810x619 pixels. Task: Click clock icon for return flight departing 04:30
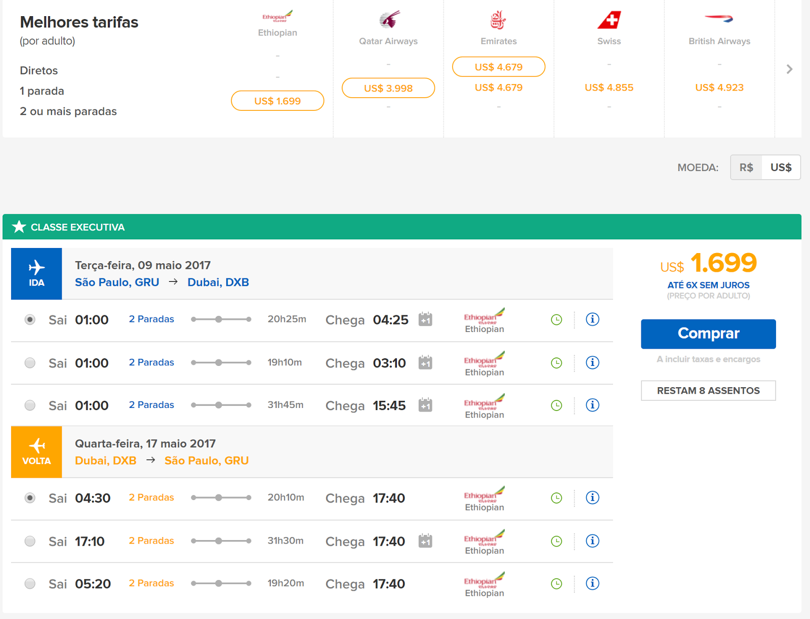(556, 498)
